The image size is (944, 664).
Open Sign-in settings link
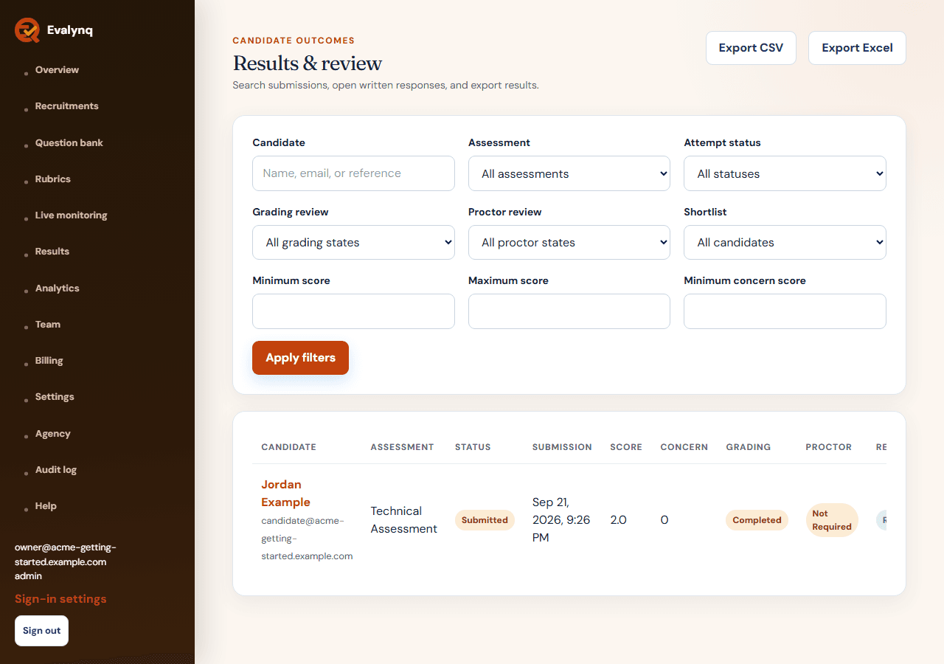(60, 599)
